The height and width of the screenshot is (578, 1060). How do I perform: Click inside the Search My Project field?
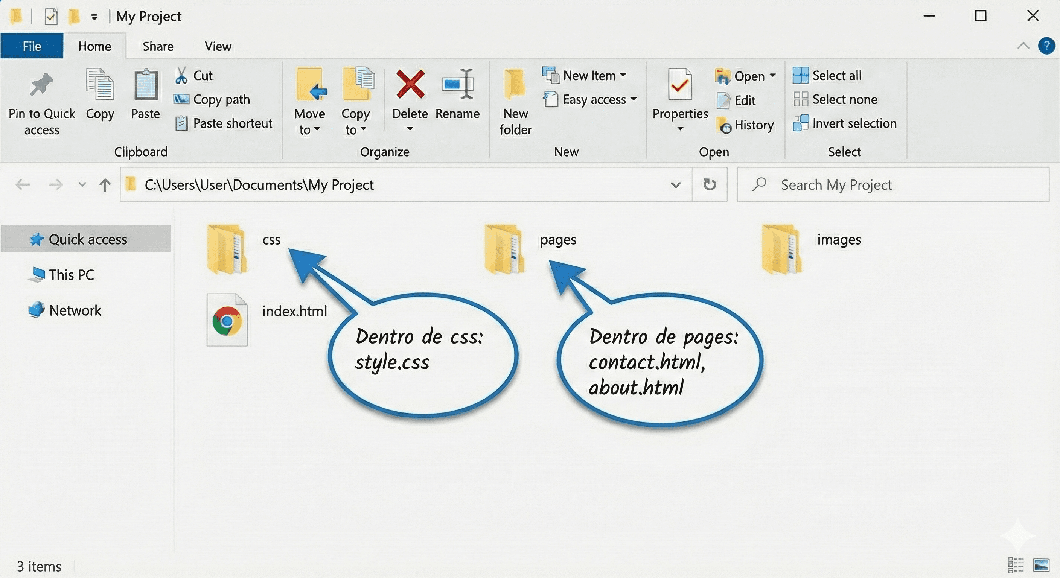click(864, 185)
